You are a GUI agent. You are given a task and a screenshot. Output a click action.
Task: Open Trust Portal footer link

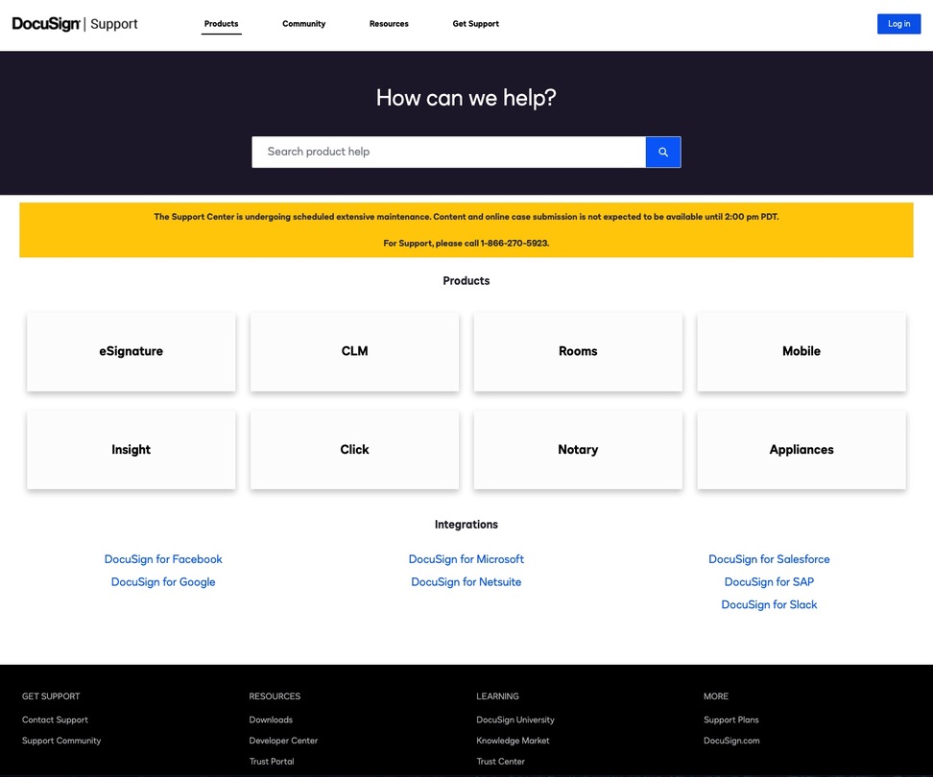pos(272,762)
